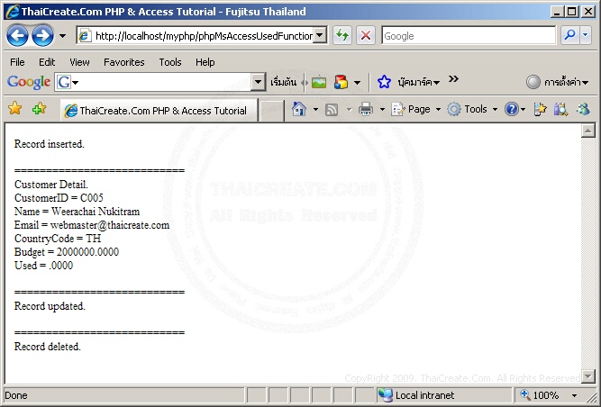Open the Help menu

click(x=205, y=62)
